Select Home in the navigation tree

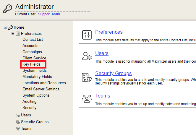19,27
